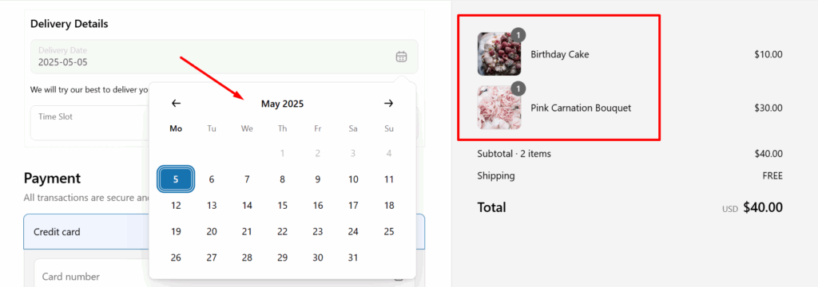Advance to next month with right arrow
818x287 pixels.
(389, 104)
